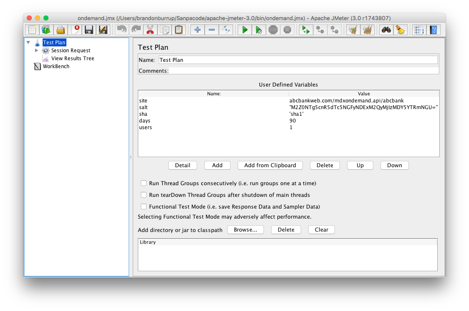Select the Cut scissors toolbar icon
This screenshot has height=311, width=469.
(x=150, y=30)
